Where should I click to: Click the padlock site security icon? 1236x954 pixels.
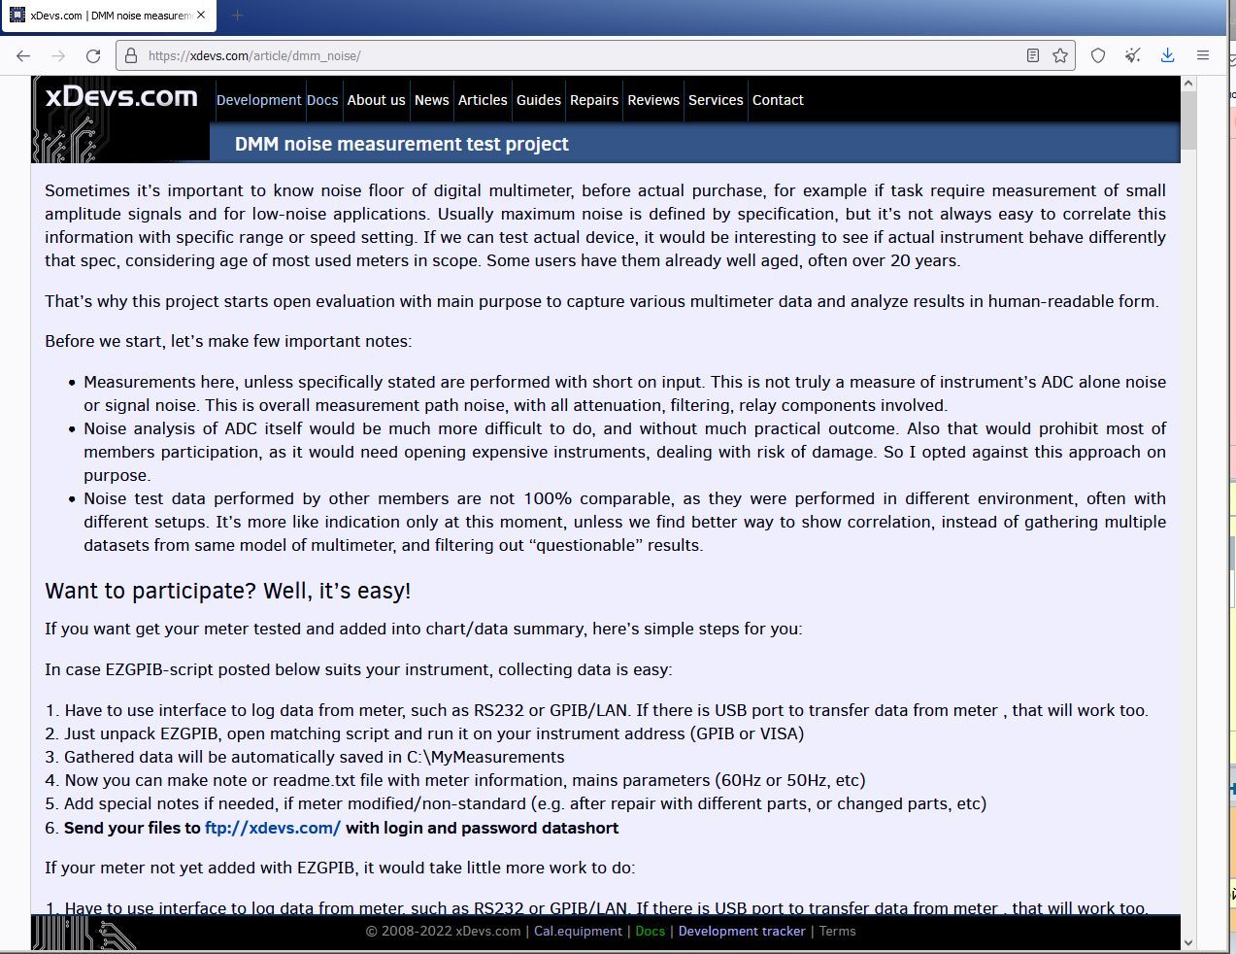pyautogui.click(x=130, y=56)
